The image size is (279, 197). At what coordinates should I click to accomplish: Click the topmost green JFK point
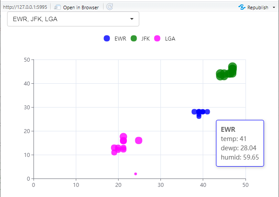(232, 67)
